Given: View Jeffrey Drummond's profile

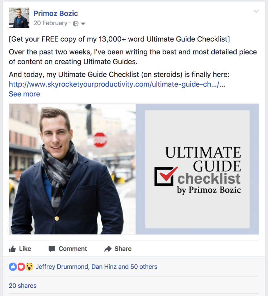Looking at the screenshot, I should point(62,267).
